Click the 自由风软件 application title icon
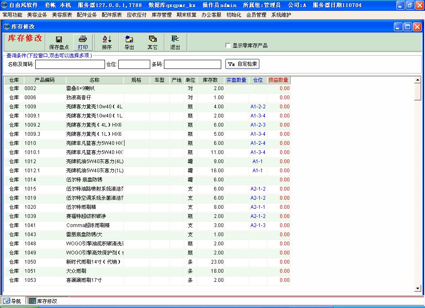This screenshot has width=425, height=308. pyautogui.click(x=4, y=5)
